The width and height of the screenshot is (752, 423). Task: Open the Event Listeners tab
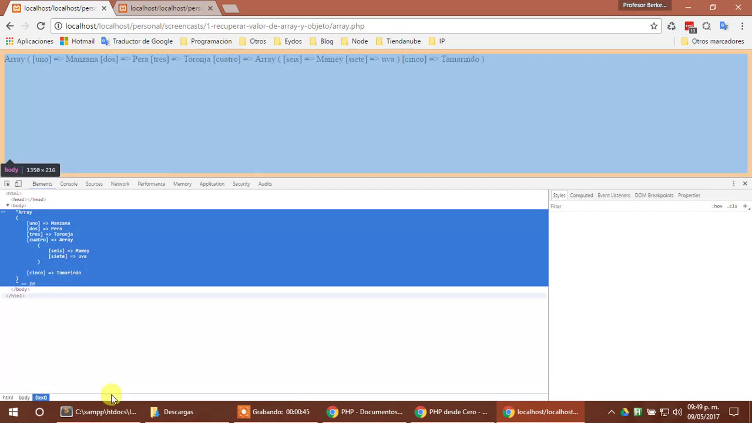[x=613, y=195]
